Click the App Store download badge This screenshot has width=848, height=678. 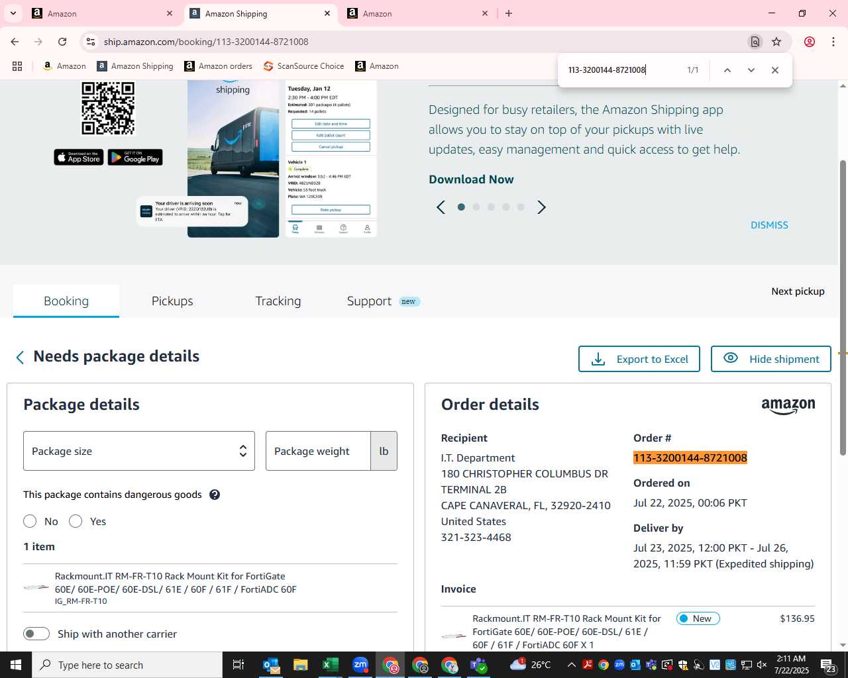[x=79, y=158]
